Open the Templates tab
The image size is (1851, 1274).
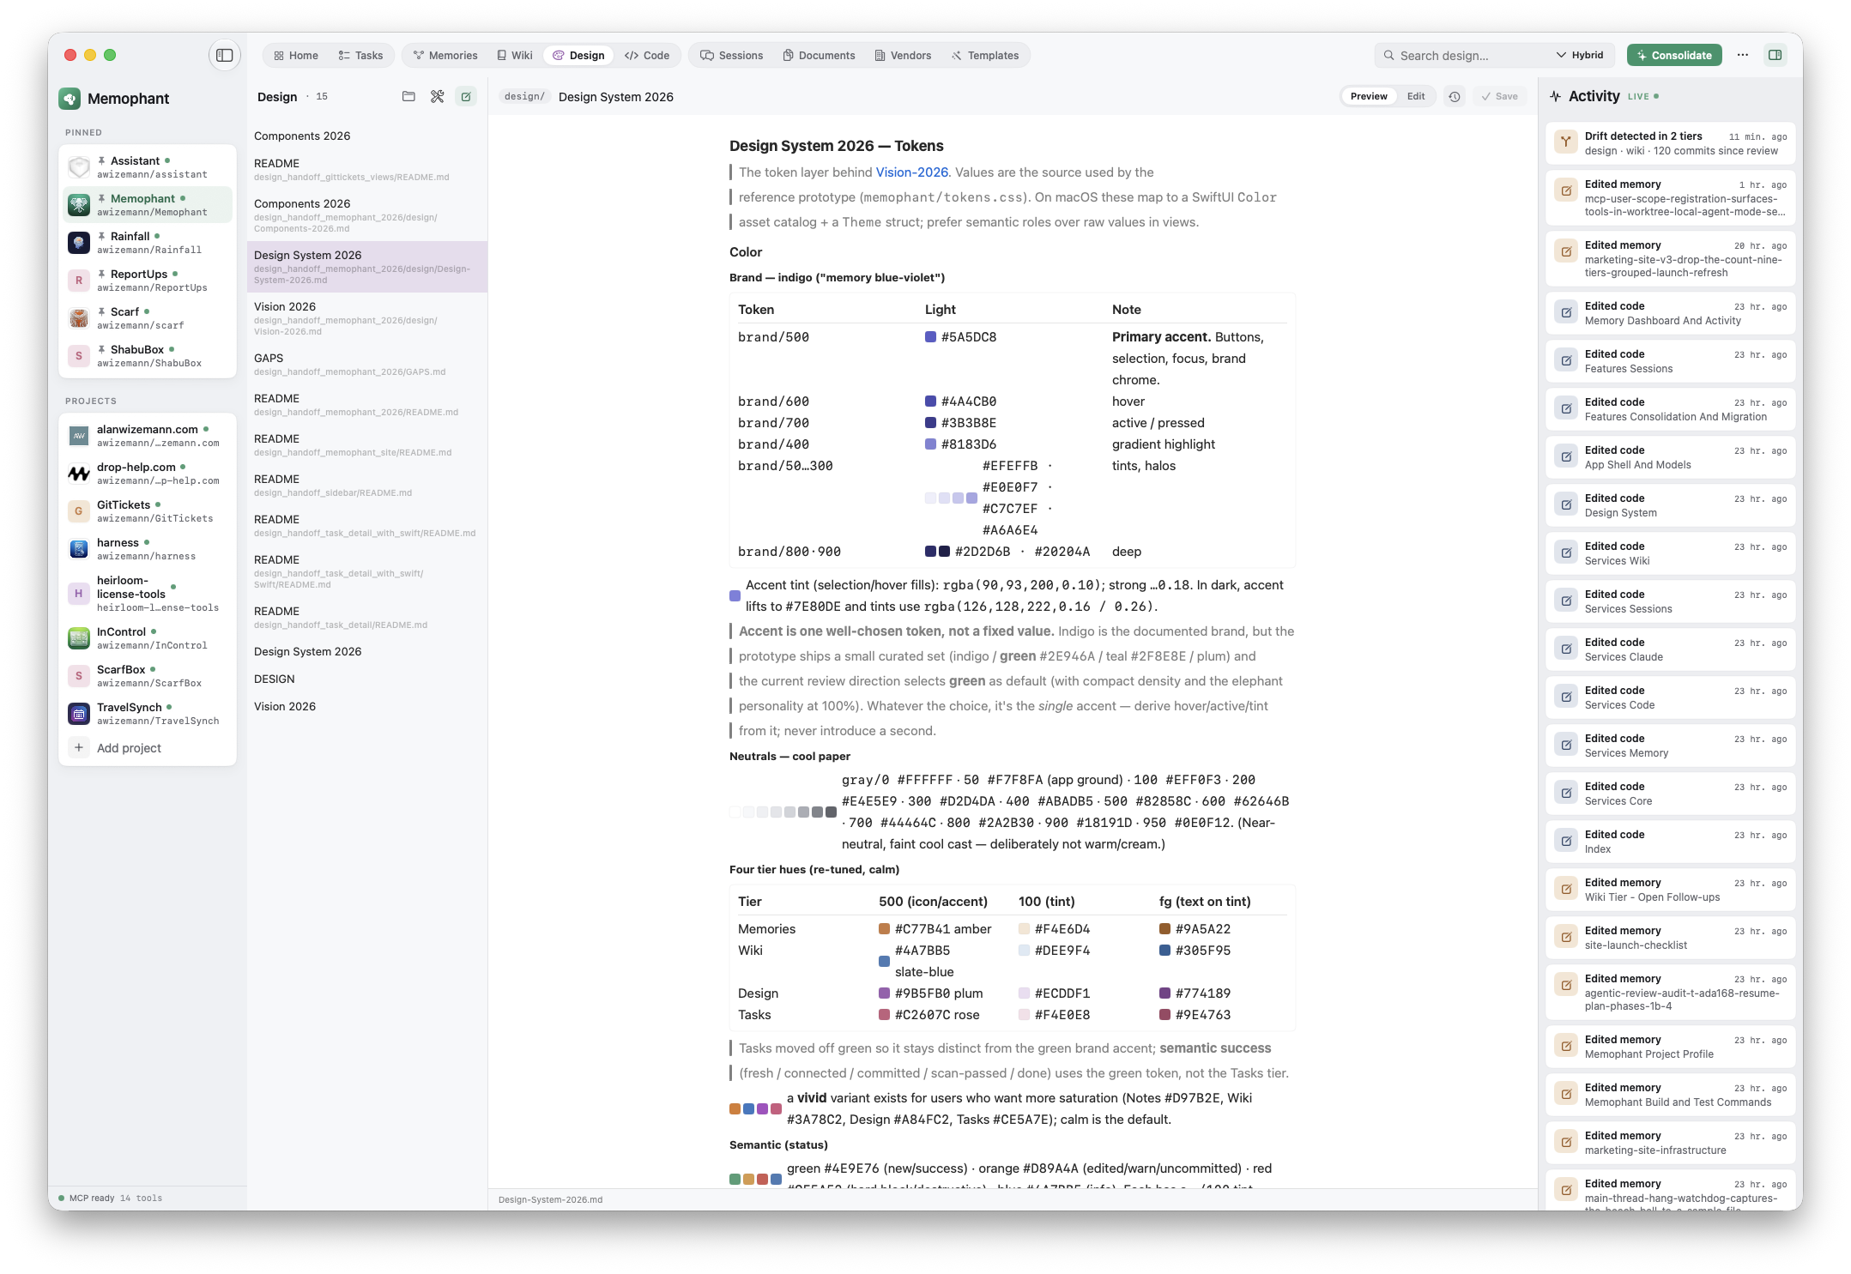point(985,56)
